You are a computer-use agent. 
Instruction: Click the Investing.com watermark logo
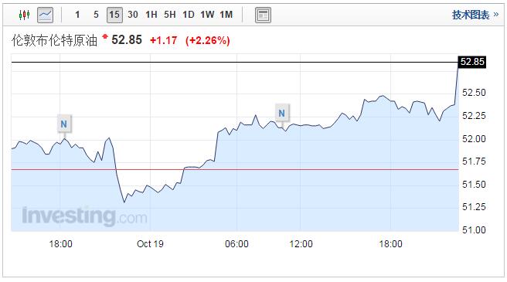click(85, 216)
